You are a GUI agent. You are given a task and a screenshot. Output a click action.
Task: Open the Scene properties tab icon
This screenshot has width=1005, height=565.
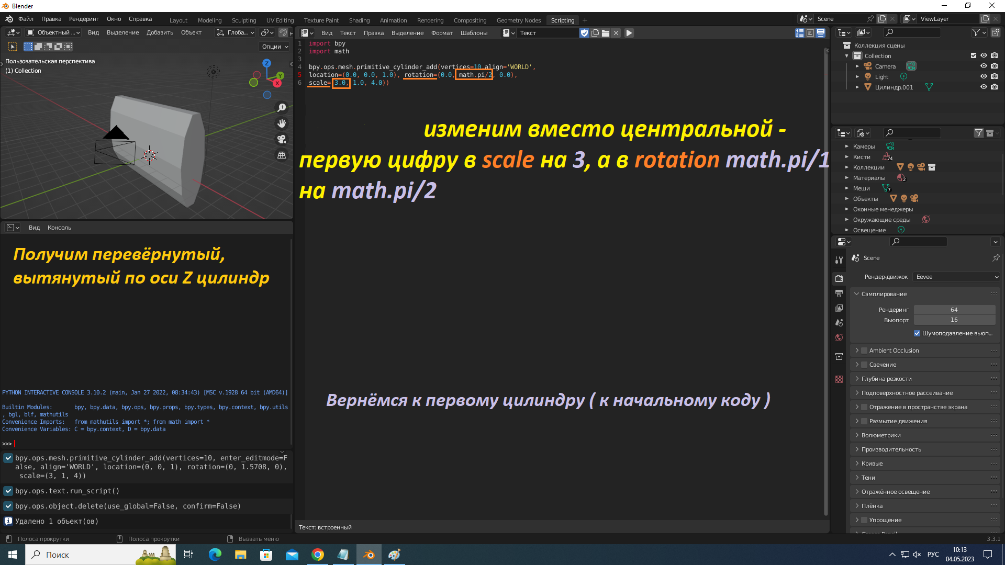(x=839, y=323)
